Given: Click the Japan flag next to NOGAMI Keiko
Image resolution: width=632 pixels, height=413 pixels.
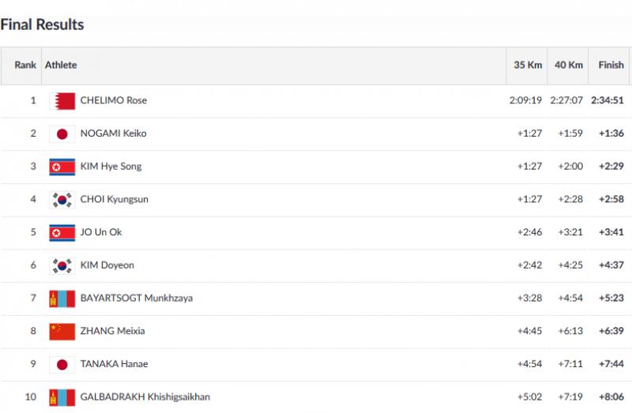Looking at the screenshot, I should (62, 134).
